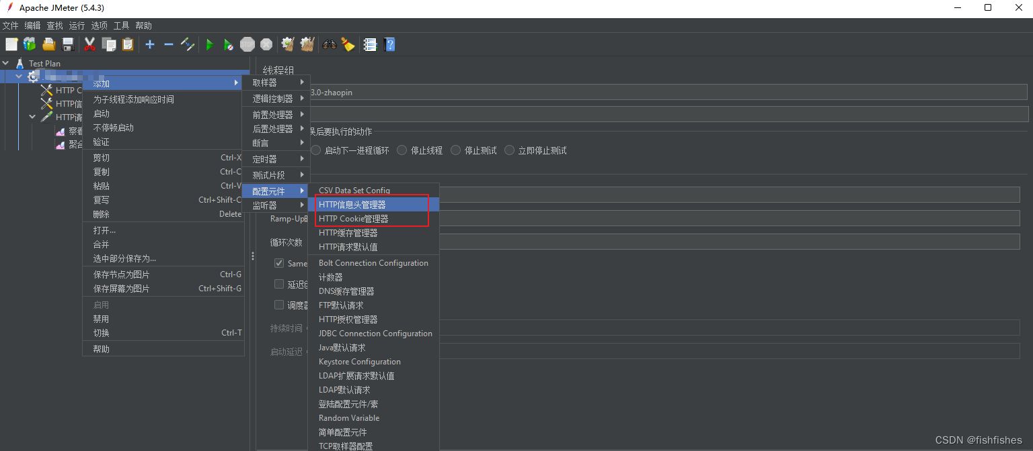Click 保存节点为图片 in context menu
The height and width of the screenshot is (451, 1033).
(163, 274)
